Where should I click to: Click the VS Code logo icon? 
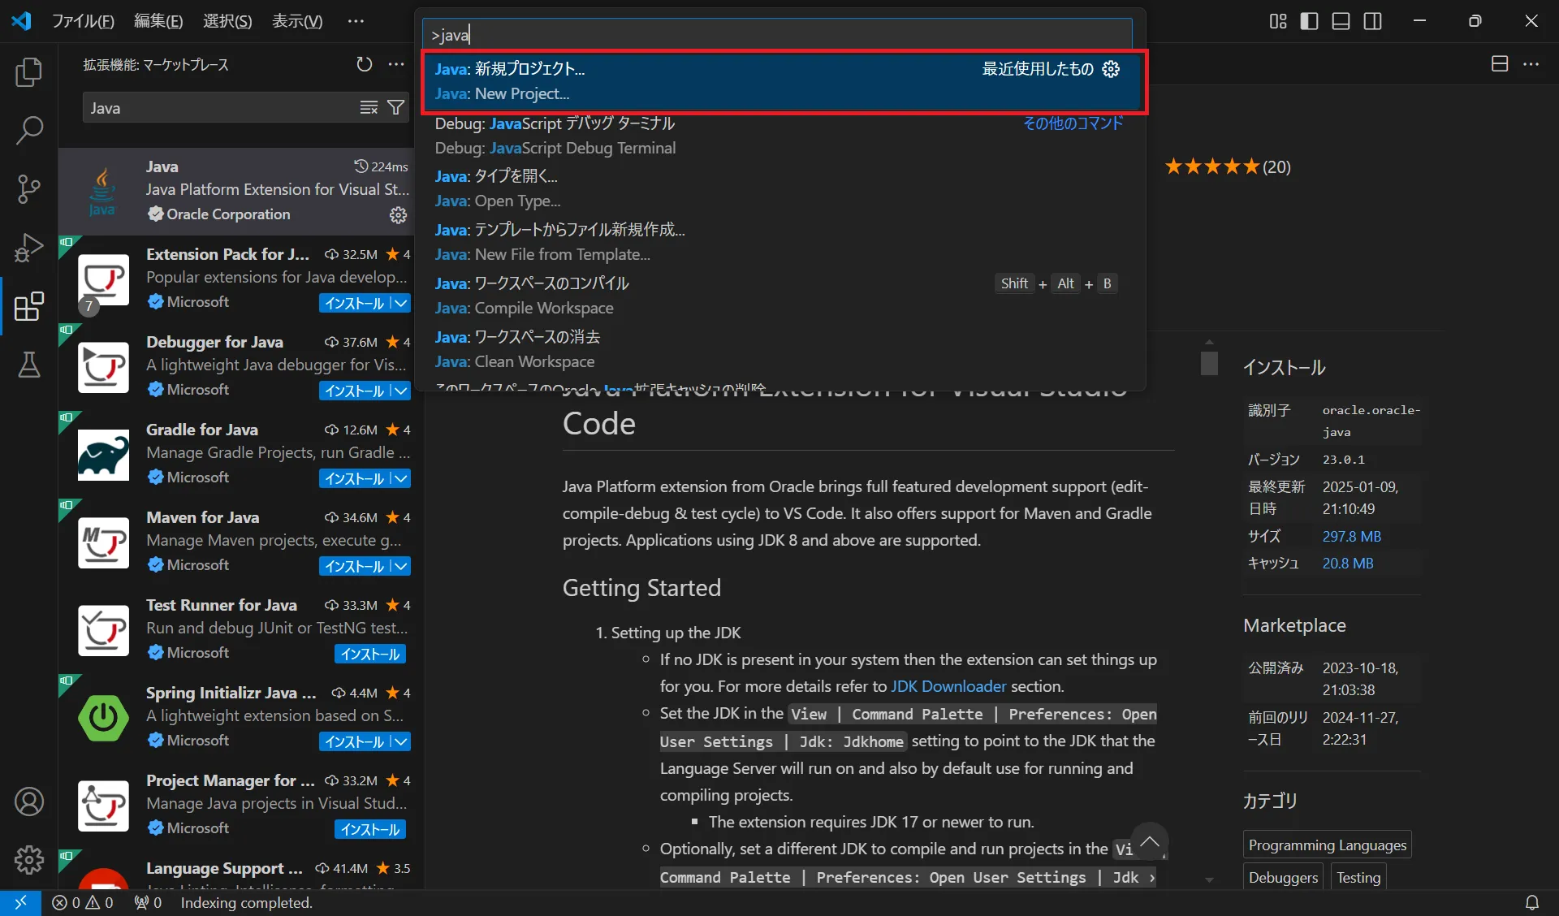(22, 21)
